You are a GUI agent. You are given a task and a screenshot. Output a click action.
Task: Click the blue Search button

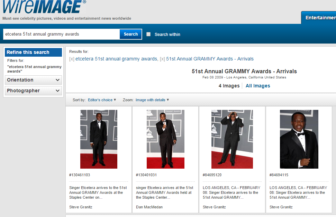(x=131, y=34)
